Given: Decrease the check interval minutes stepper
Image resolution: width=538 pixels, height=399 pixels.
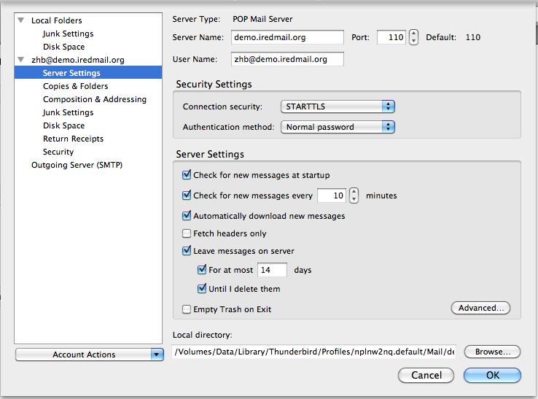Looking at the screenshot, I should pos(354,199).
